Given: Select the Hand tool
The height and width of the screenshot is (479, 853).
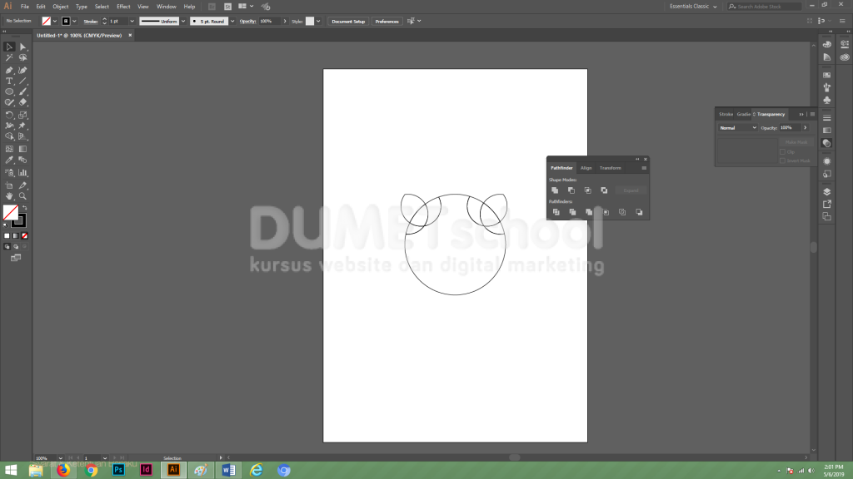Looking at the screenshot, I should point(9,196).
